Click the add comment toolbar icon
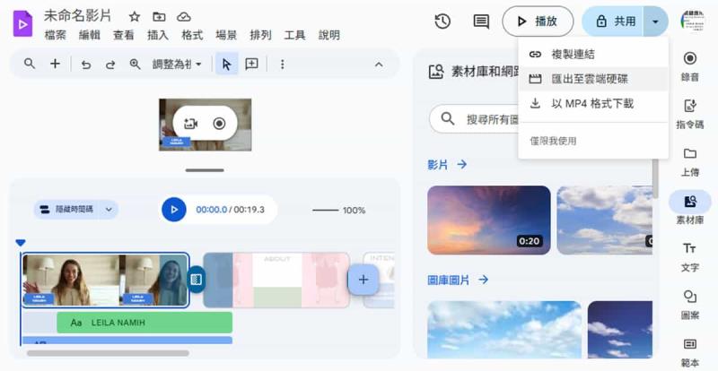 (251, 64)
